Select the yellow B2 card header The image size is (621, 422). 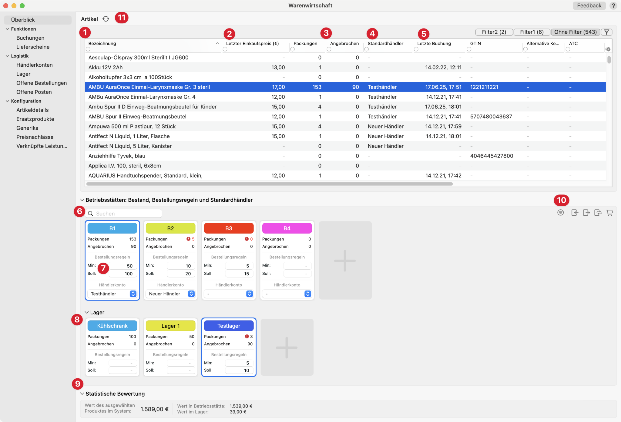(170, 228)
